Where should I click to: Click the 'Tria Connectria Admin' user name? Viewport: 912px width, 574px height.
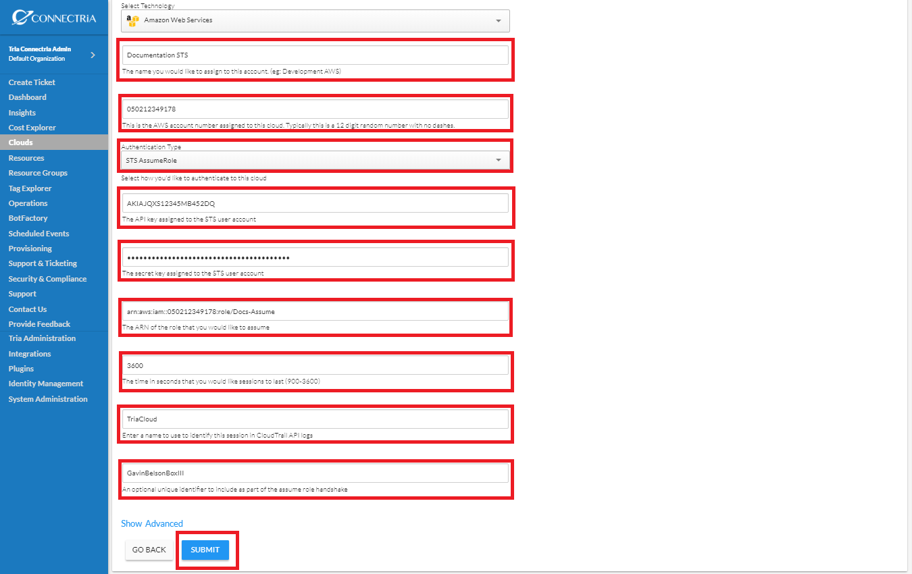(39, 49)
